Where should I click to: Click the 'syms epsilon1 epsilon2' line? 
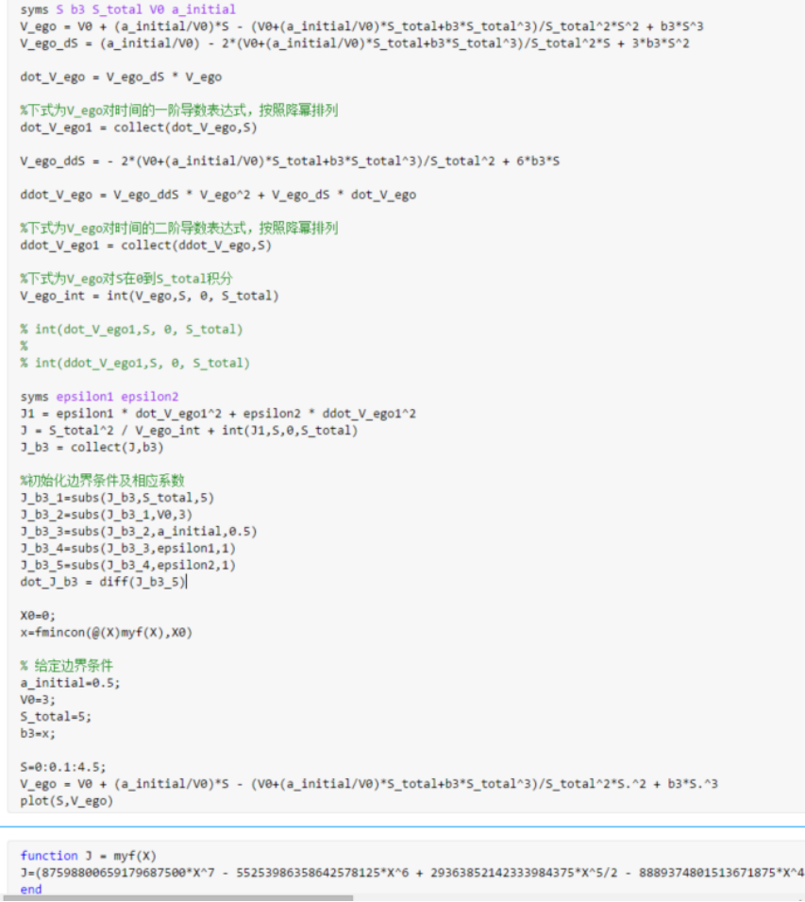coord(99,397)
